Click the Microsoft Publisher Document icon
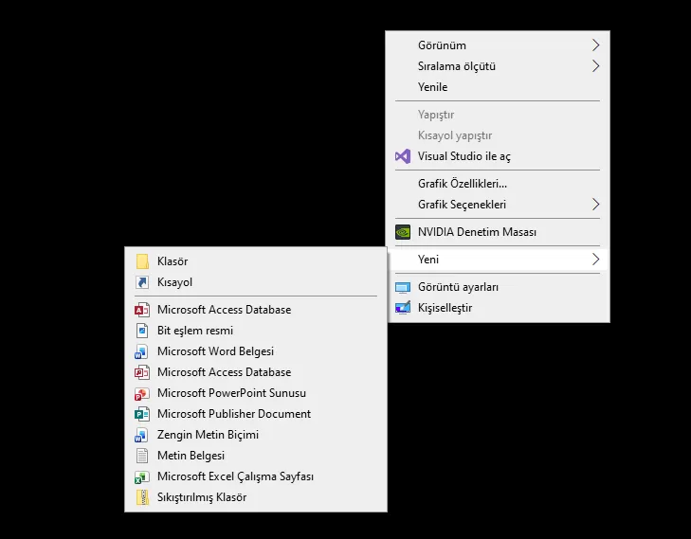 tap(141, 414)
